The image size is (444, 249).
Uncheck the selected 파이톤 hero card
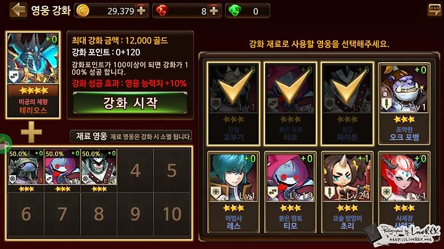point(347,104)
